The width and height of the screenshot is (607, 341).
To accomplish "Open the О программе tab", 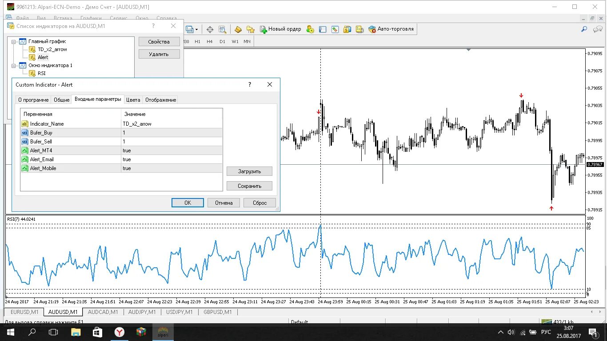I will coord(33,100).
